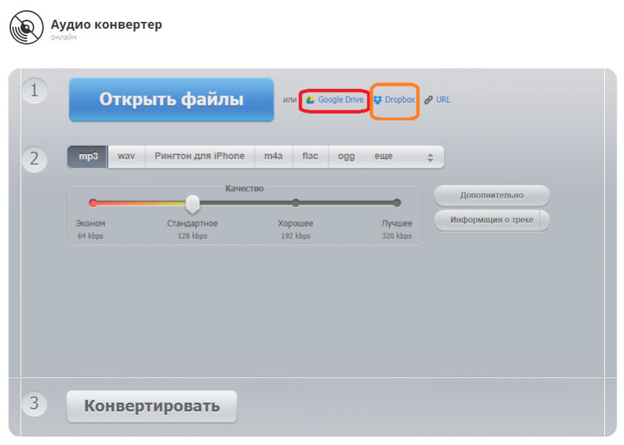Select the m4a format tab

pyautogui.click(x=274, y=156)
